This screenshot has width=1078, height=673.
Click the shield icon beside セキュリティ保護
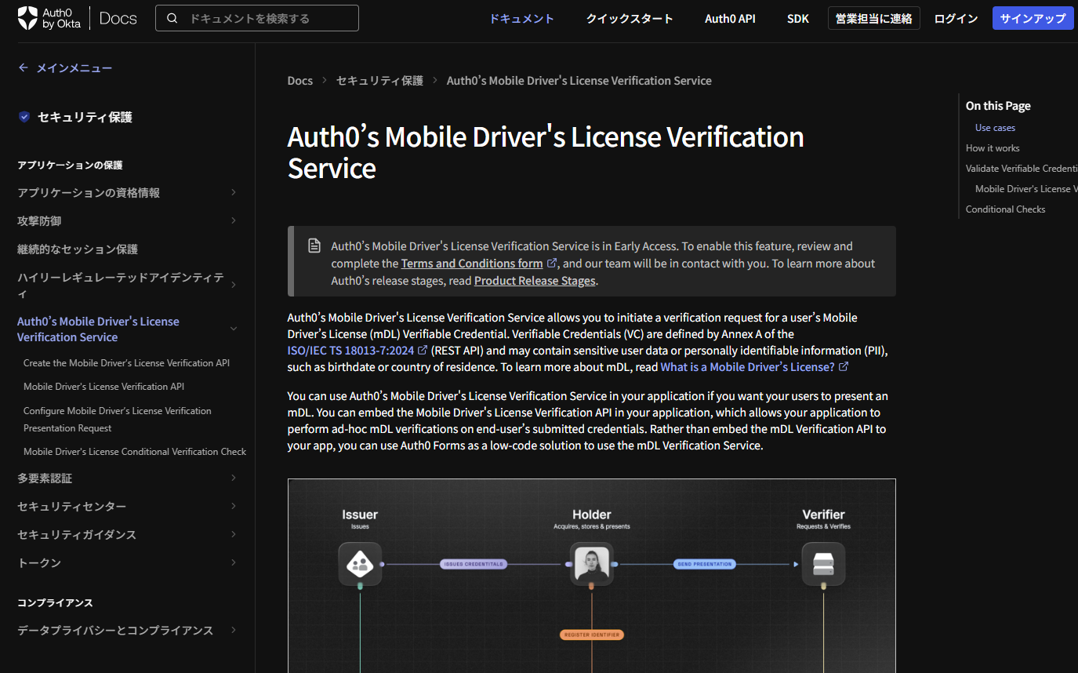pyautogui.click(x=24, y=116)
